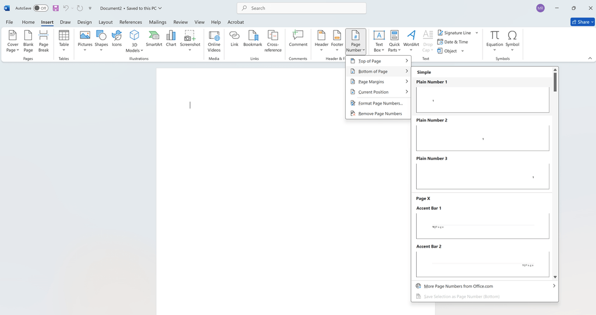596x315 pixels.
Task: Open the File tab
Action: pyautogui.click(x=9, y=22)
